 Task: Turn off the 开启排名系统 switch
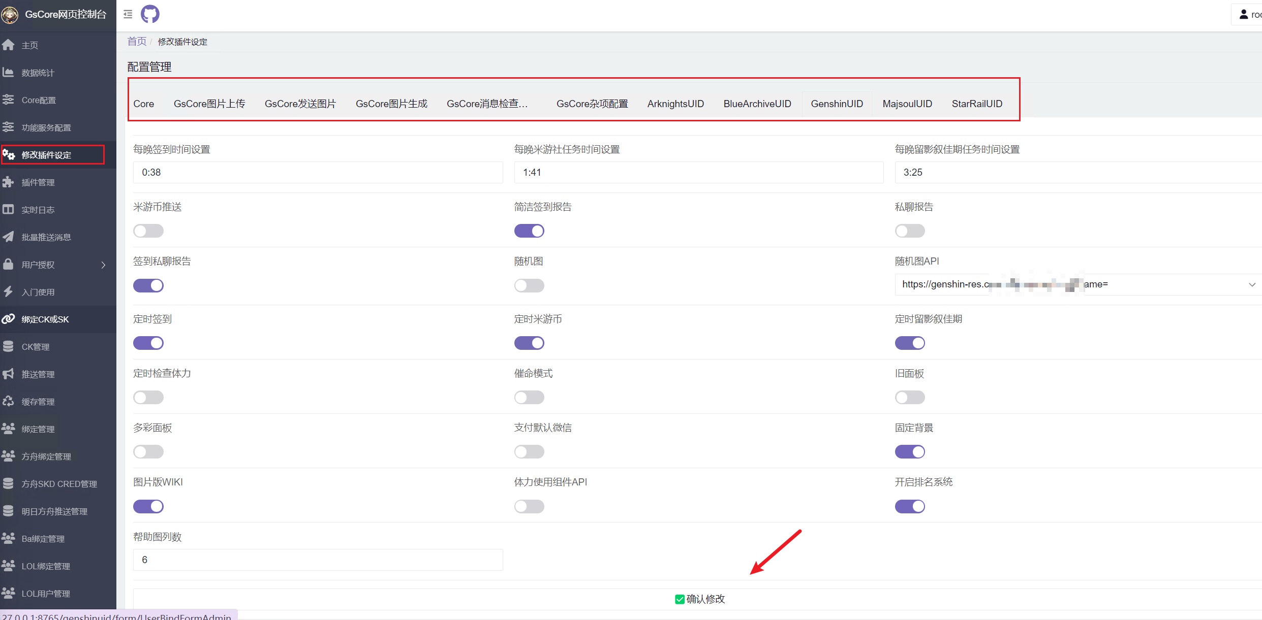click(910, 506)
